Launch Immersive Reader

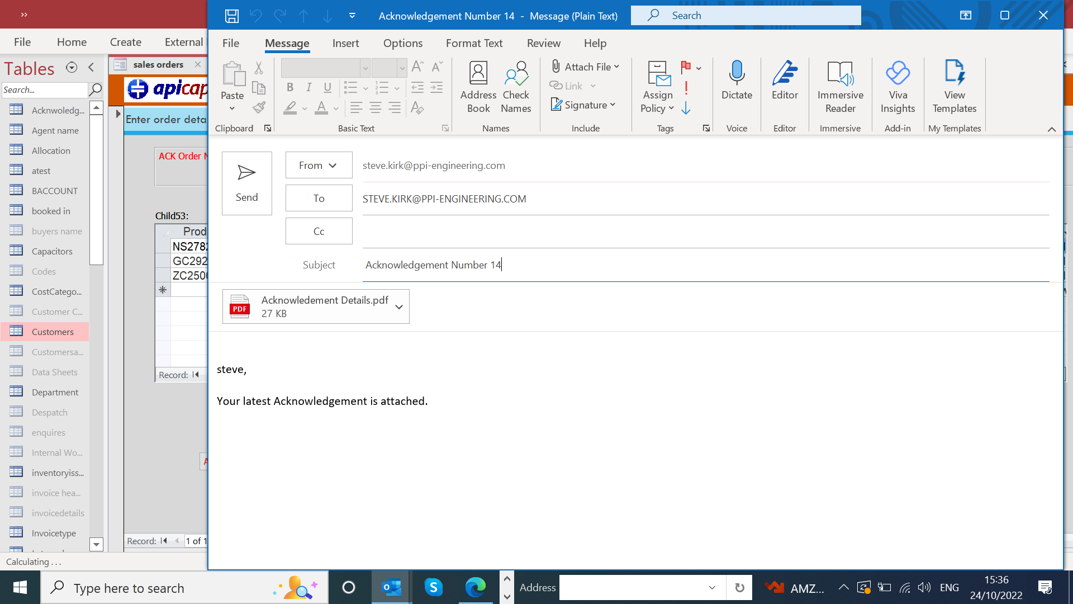pyautogui.click(x=840, y=87)
